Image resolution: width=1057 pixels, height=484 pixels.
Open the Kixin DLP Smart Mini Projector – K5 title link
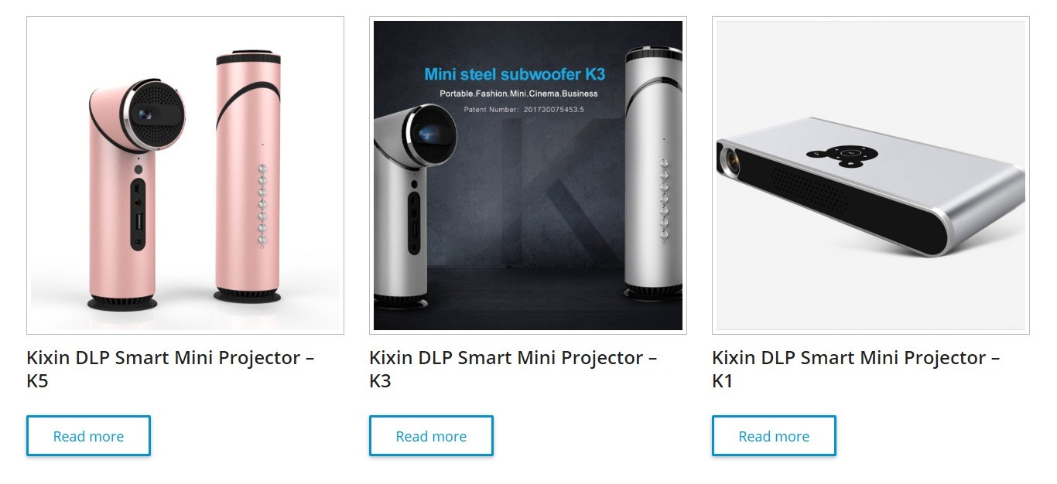[x=170, y=369]
